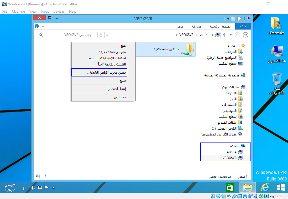Choose the bold فتح entry in context menu
288x199 pixels.
[104, 46]
